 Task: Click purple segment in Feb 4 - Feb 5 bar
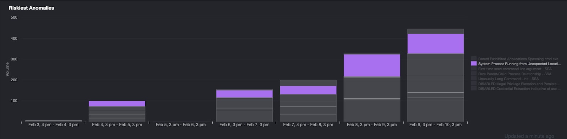click(117, 104)
